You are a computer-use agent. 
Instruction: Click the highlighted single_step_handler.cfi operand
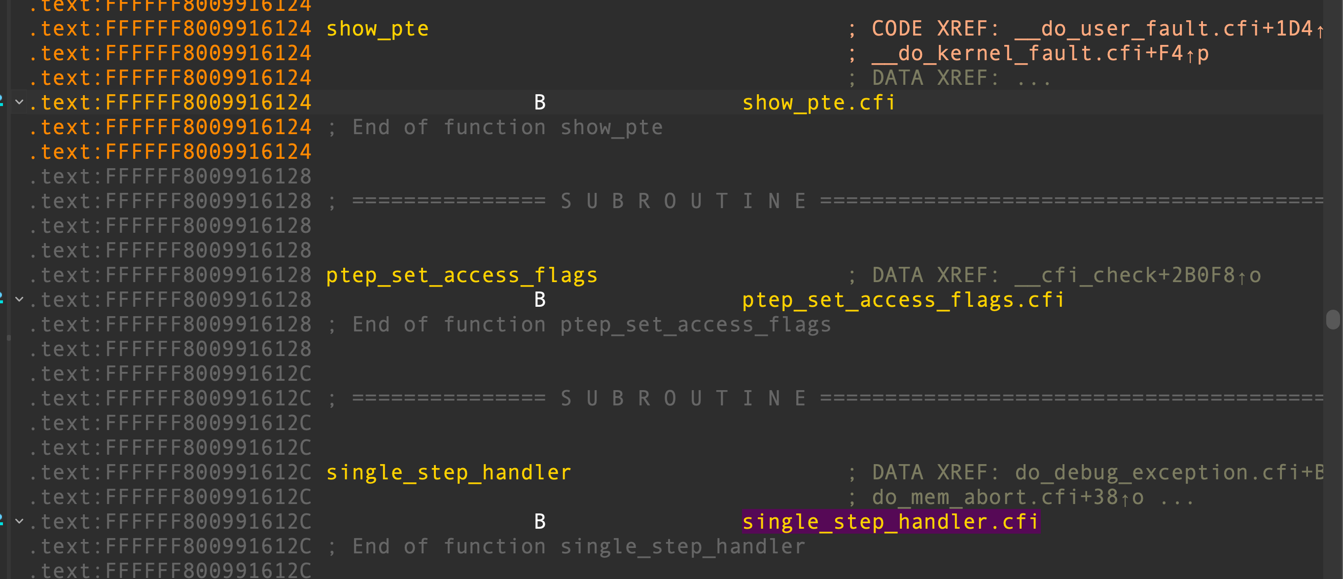(890, 522)
